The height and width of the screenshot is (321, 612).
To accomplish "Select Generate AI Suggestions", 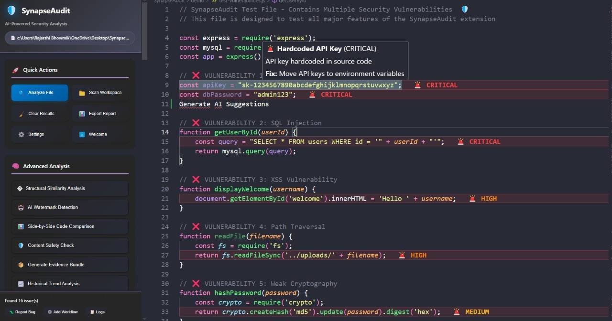I will click(x=224, y=104).
